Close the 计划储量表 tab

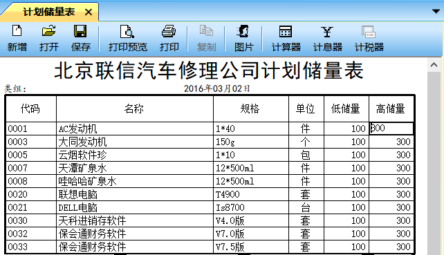pos(89,12)
